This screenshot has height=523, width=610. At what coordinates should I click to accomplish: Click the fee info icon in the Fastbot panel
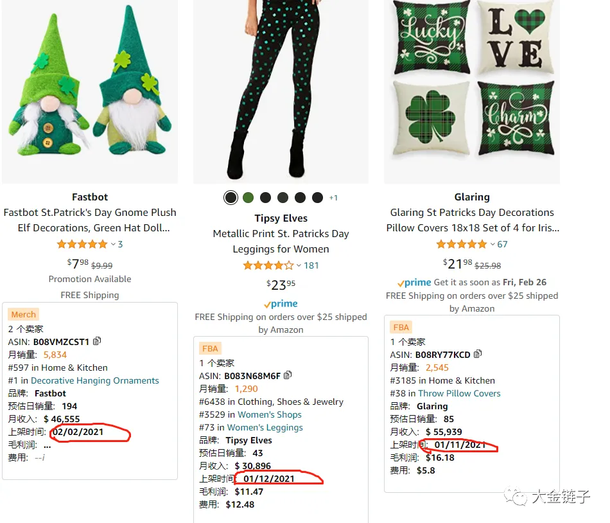tap(44, 457)
